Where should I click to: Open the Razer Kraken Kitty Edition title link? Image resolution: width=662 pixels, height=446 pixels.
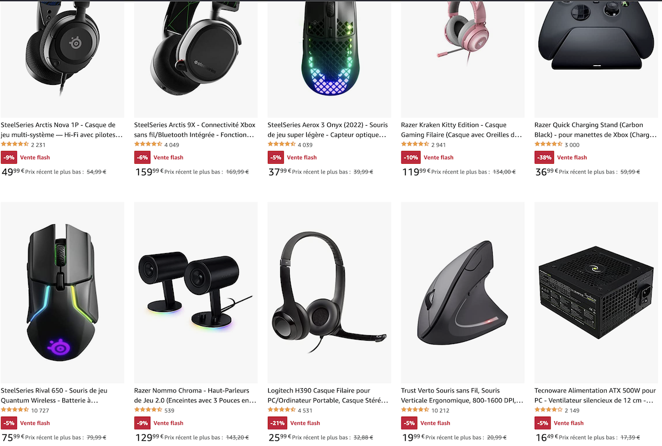tap(462, 130)
